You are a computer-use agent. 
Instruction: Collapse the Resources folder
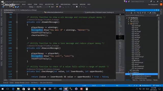coord(129,24)
